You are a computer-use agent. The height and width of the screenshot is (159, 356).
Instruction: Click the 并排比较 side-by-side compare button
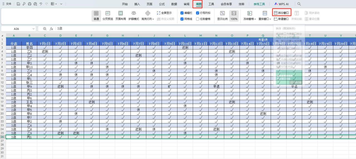pos(297,16)
